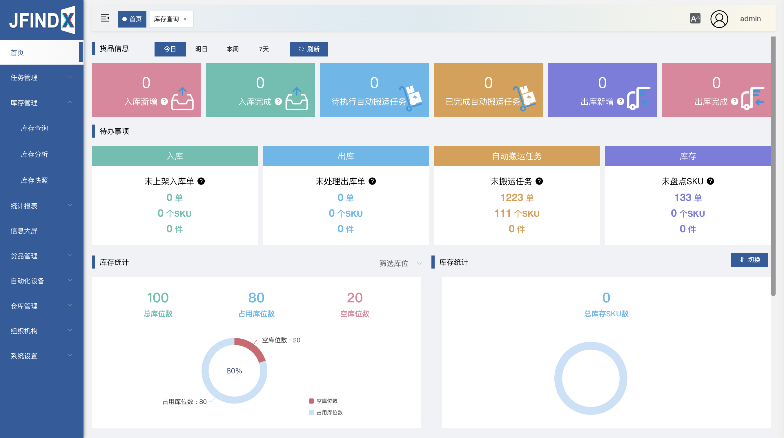Select the 今日 time range option
This screenshot has height=438, width=784.
click(x=170, y=49)
